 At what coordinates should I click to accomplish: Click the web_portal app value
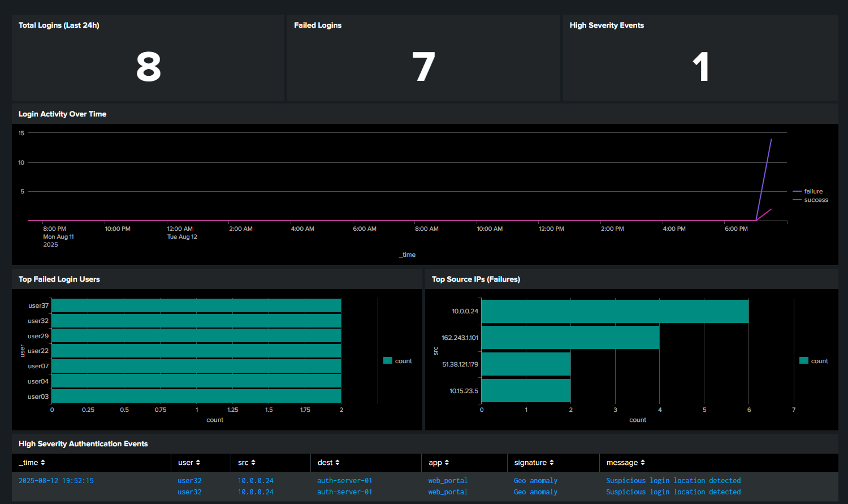[448, 480]
